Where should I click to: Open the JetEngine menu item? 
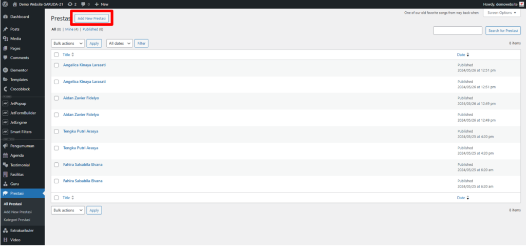[18, 123]
